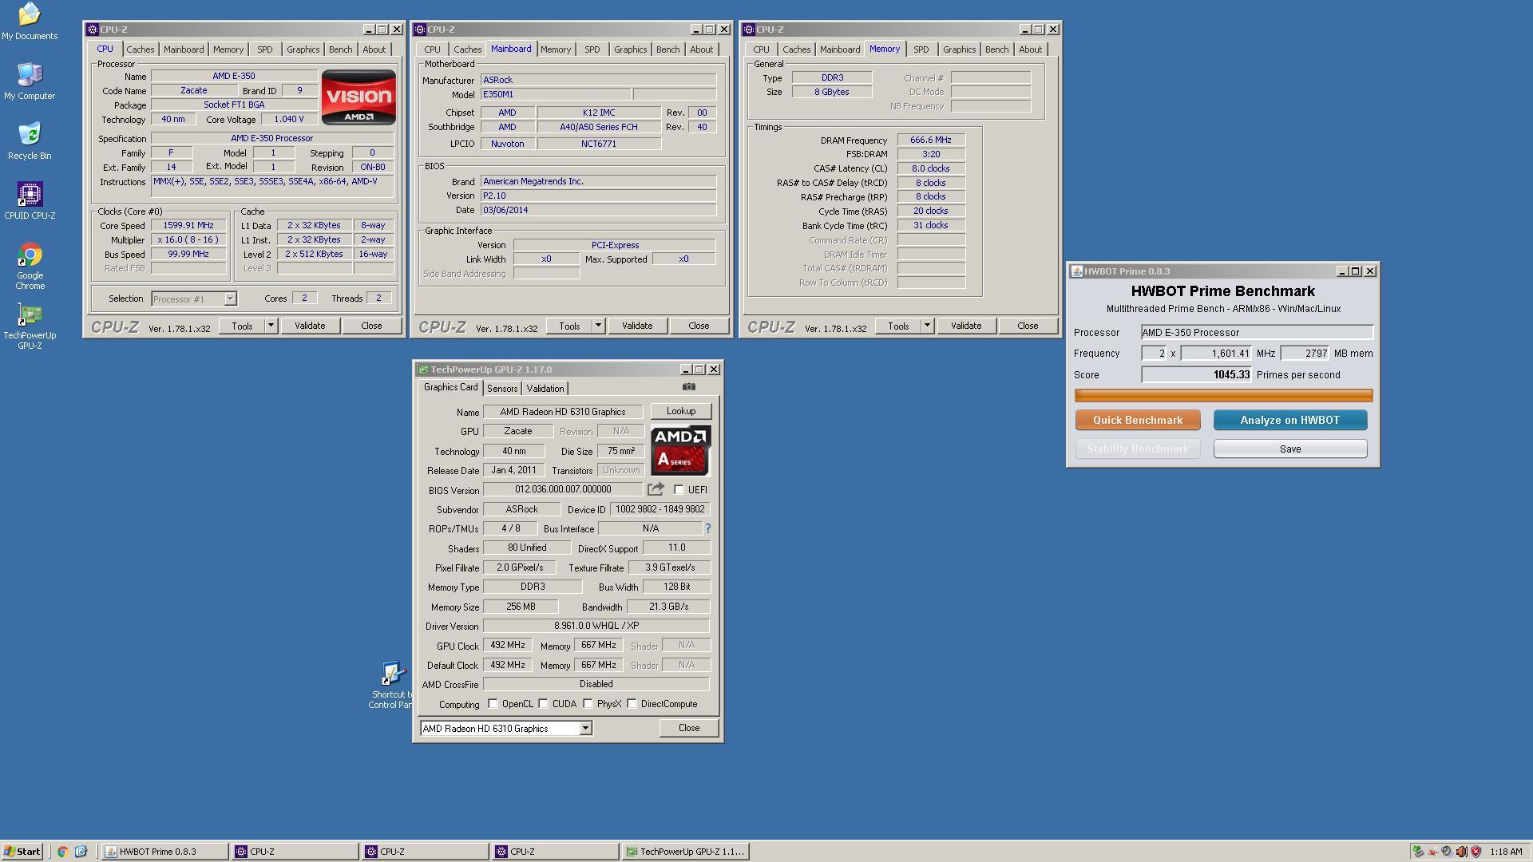
Task: Open Graphics tab in first CPU-Z window
Action: 303,49
